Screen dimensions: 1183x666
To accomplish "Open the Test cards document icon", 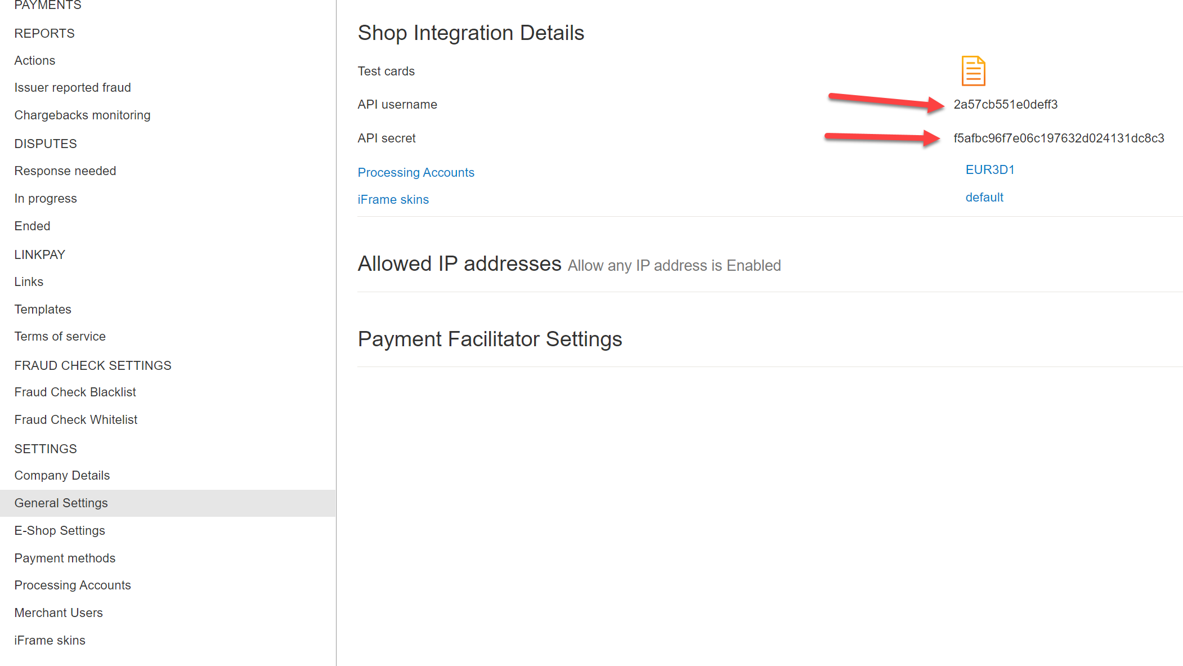I will [x=973, y=71].
